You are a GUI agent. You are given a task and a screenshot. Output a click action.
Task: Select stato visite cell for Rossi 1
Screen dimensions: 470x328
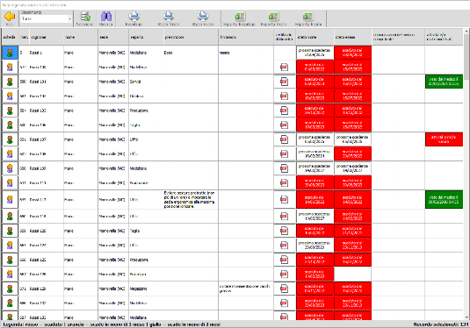tap(315, 53)
